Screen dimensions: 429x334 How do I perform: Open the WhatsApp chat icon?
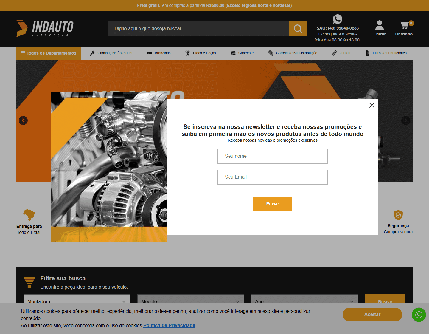point(419,315)
